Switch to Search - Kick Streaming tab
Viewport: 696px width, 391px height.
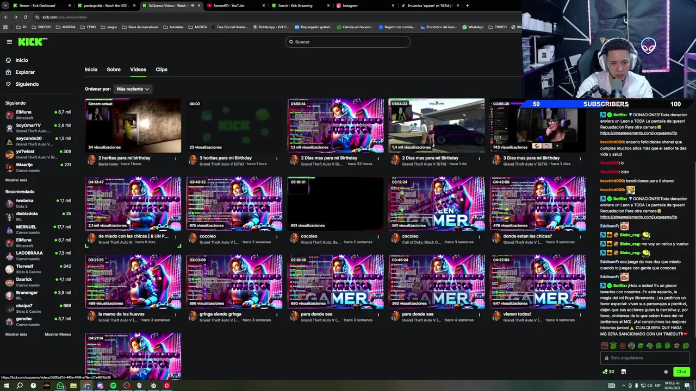point(301,5)
